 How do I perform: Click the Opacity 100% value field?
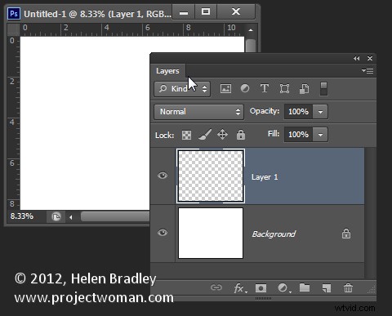(x=299, y=112)
